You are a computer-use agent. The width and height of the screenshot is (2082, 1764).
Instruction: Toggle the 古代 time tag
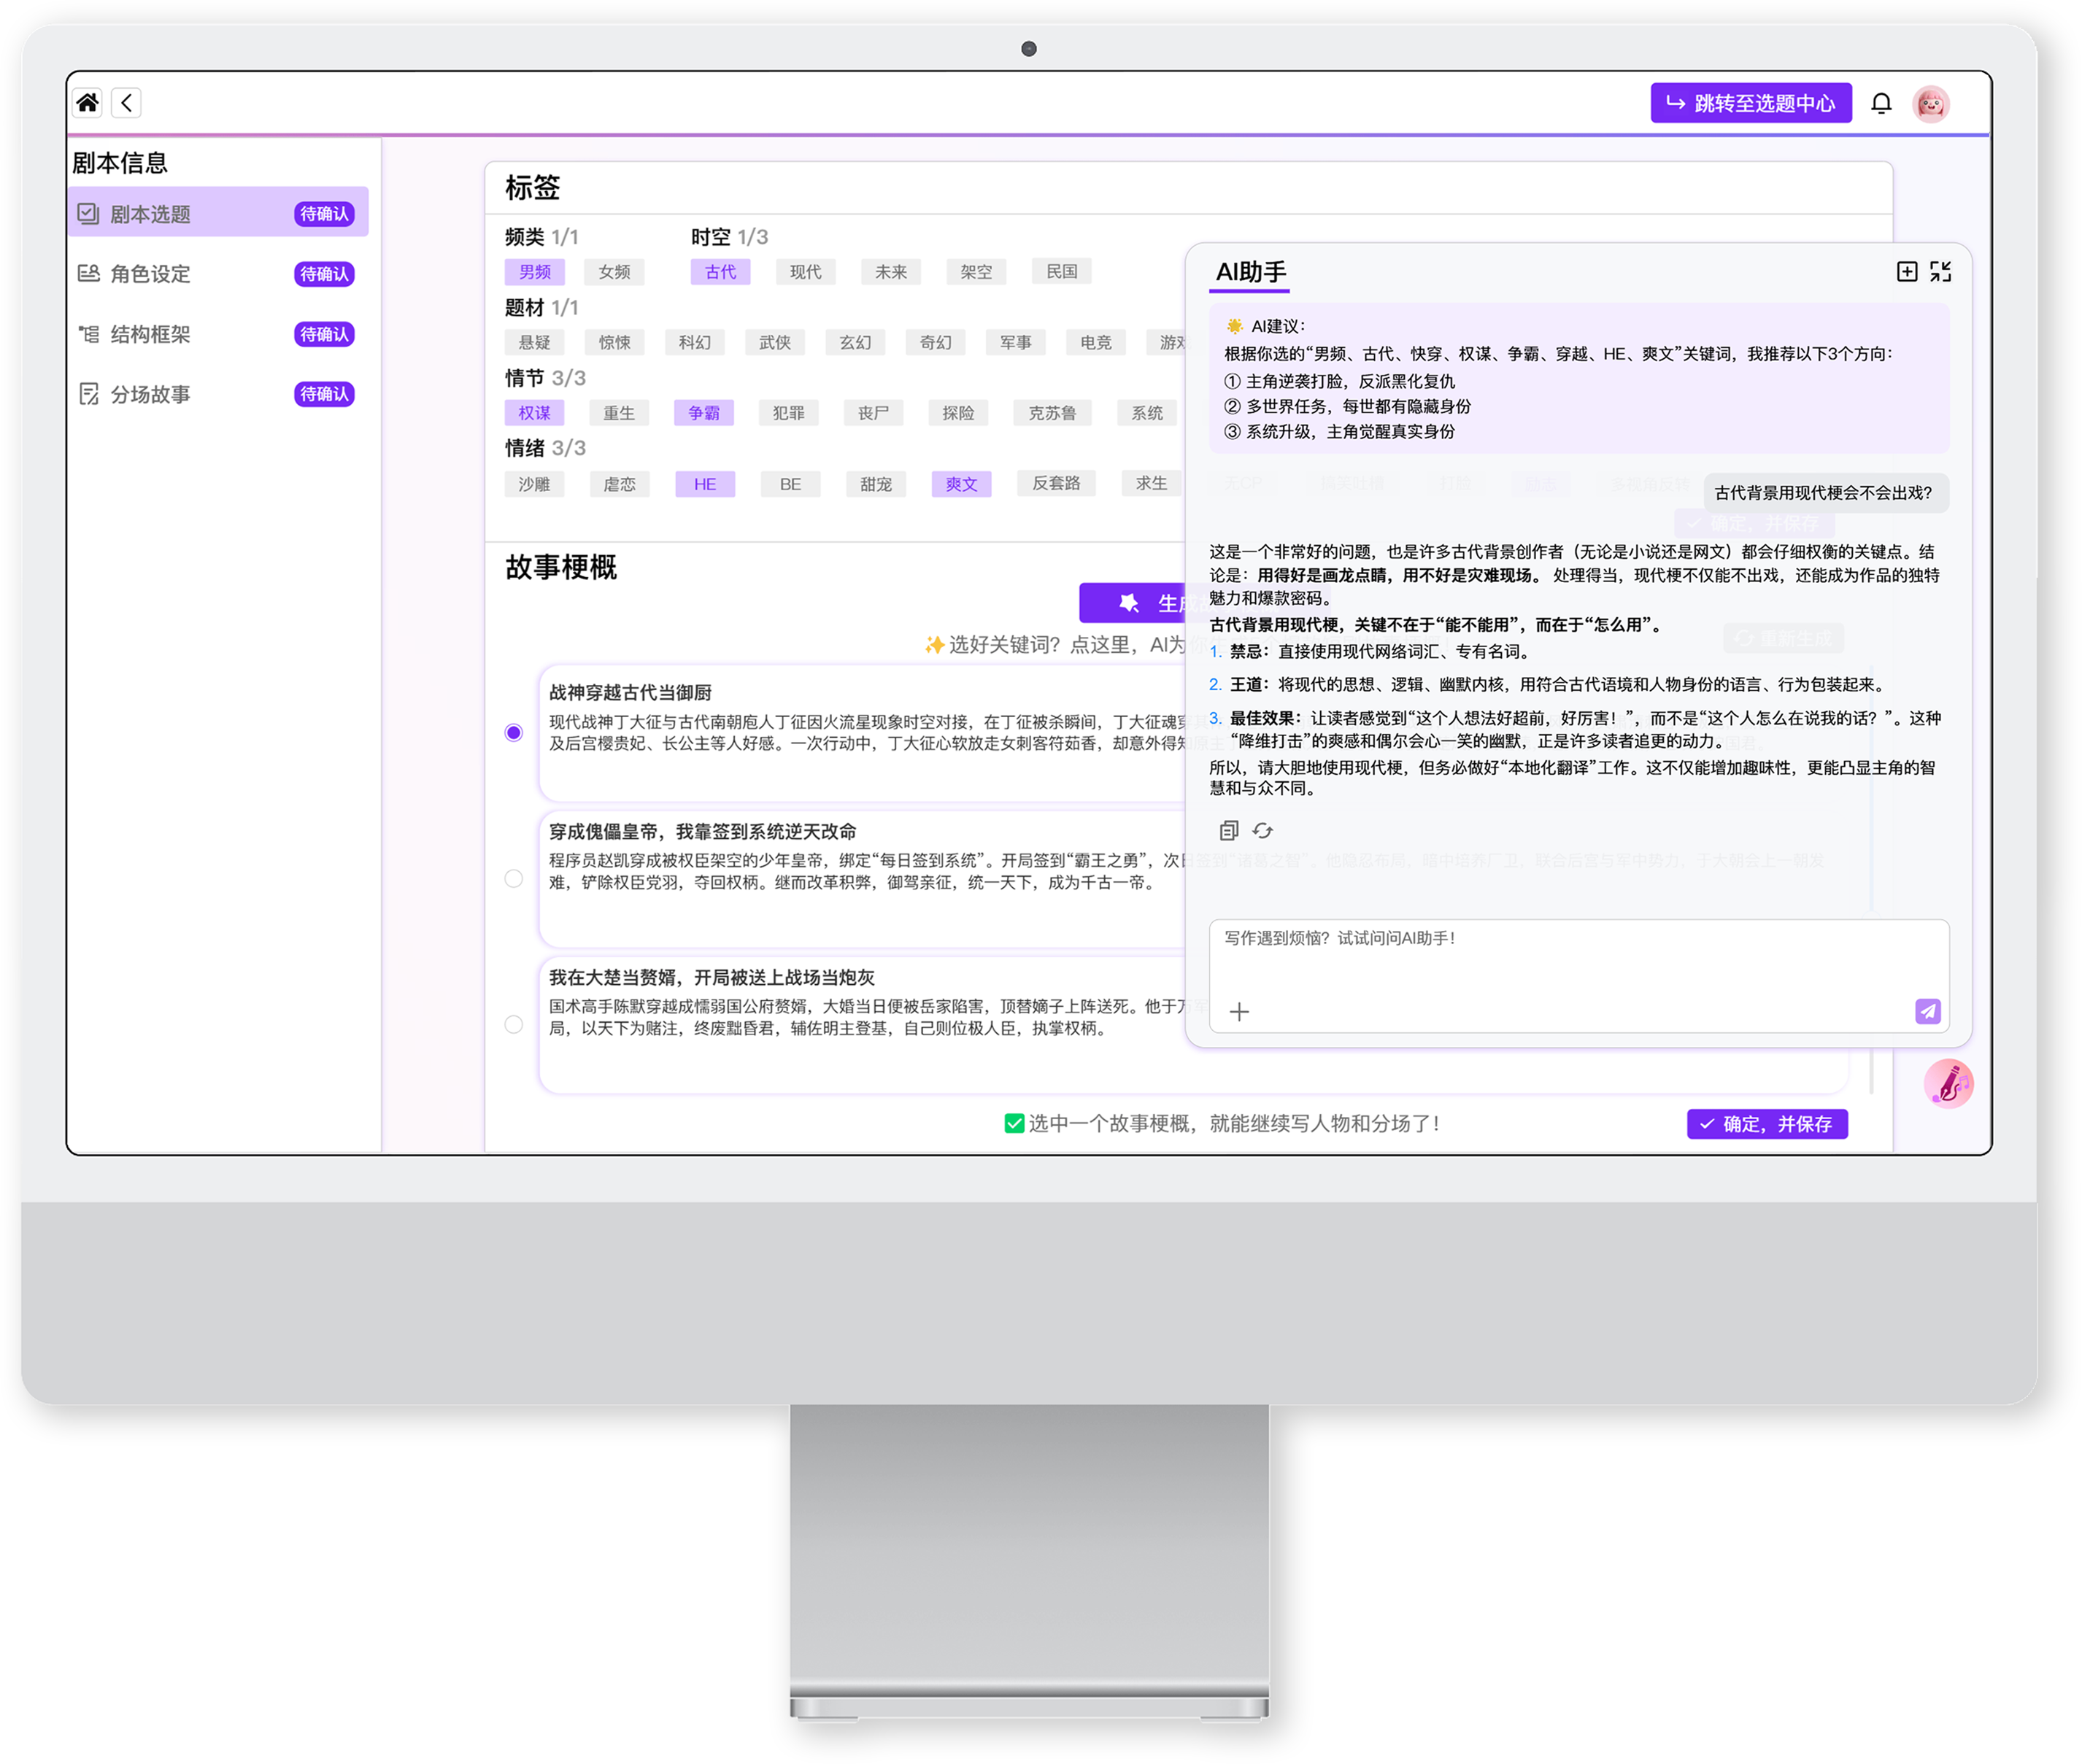coord(720,271)
